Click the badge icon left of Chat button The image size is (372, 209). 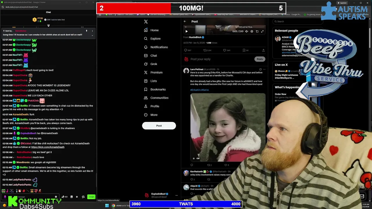click(x=83, y=197)
